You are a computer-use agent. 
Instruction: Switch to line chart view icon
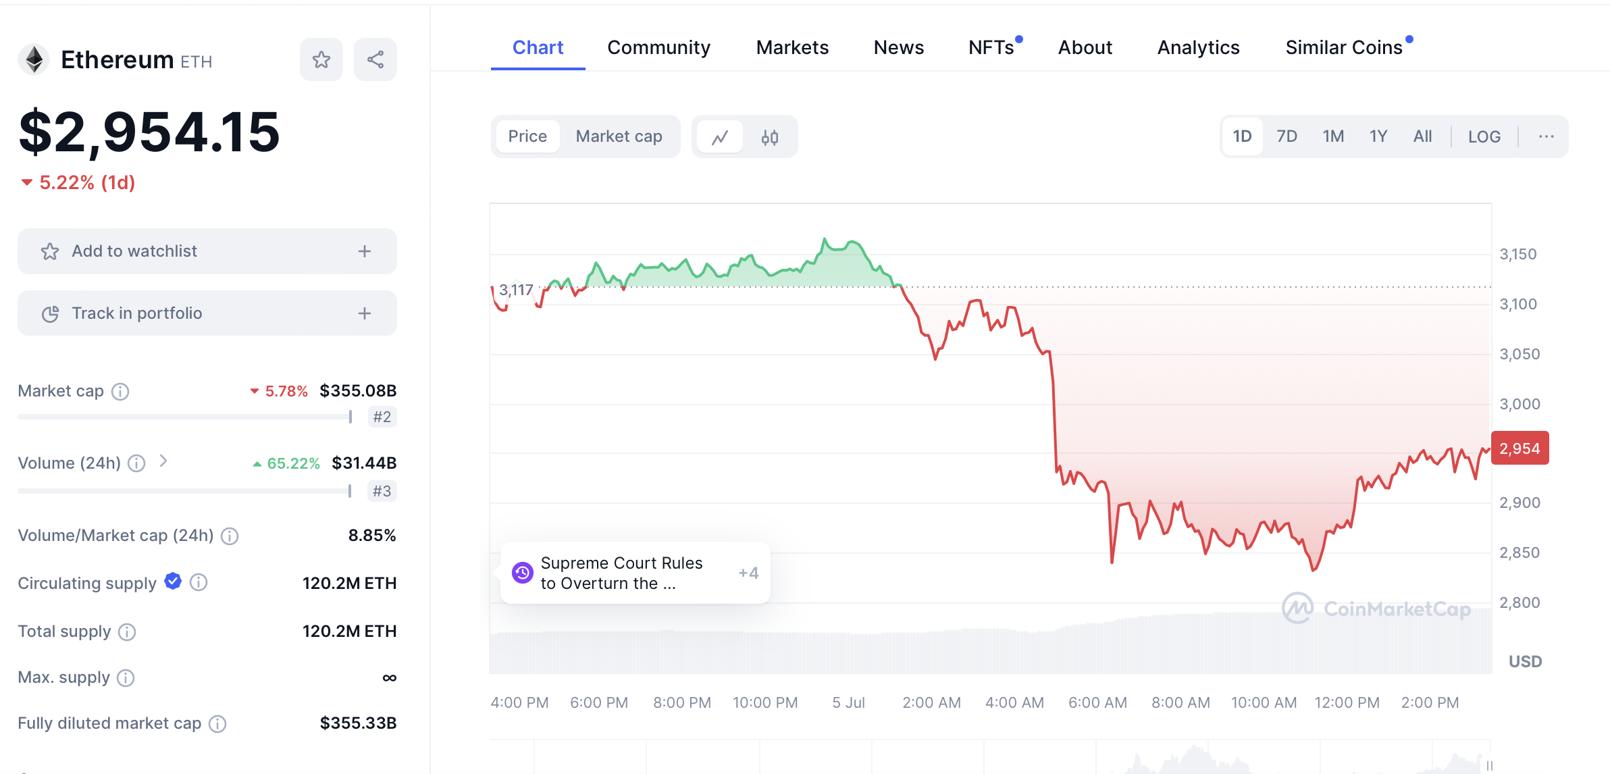720,137
